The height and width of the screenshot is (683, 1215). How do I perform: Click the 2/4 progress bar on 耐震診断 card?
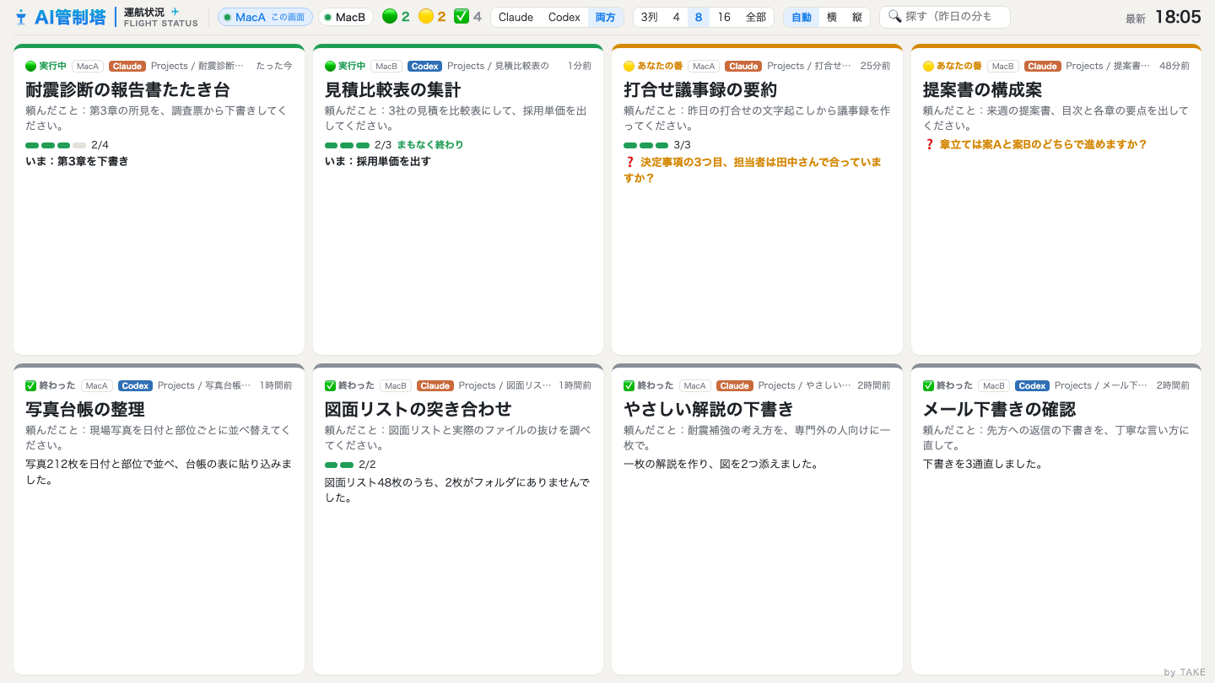pyautogui.click(x=56, y=145)
